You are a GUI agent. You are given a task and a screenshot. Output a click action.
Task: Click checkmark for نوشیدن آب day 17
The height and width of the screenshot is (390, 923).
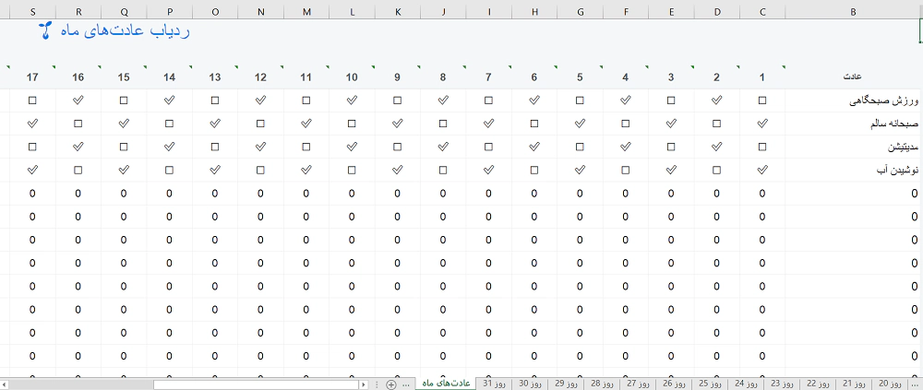tap(33, 169)
